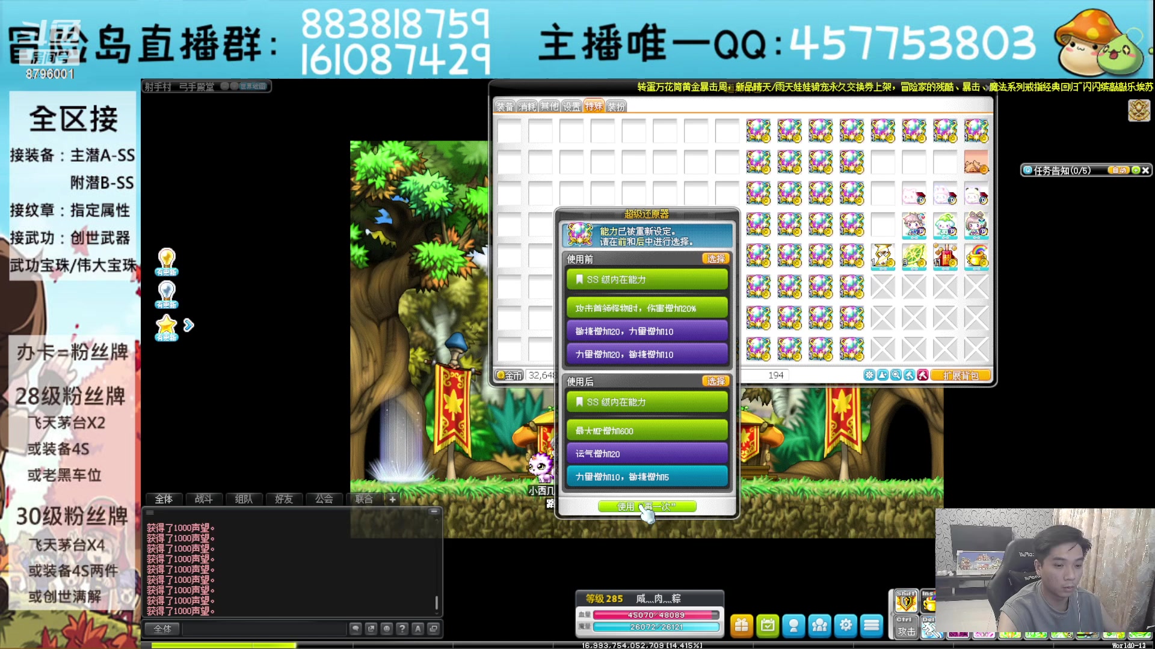
Task: Switch to the 装备 inventory tab
Action: [505, 106]
